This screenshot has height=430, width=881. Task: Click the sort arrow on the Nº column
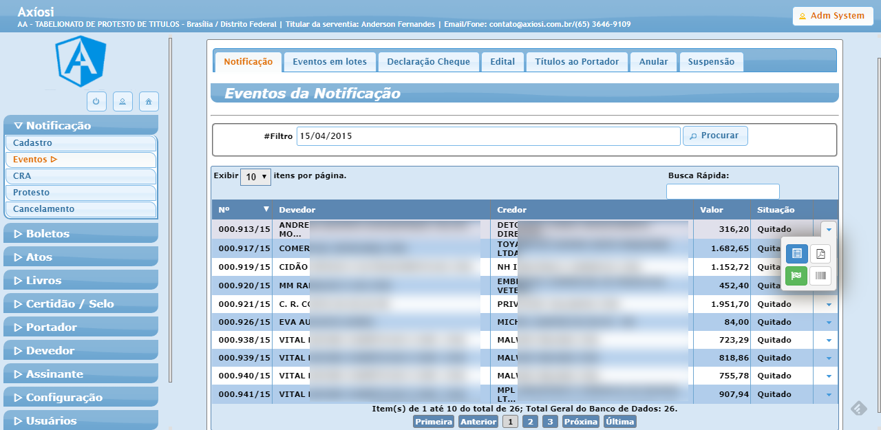(266, 209)
